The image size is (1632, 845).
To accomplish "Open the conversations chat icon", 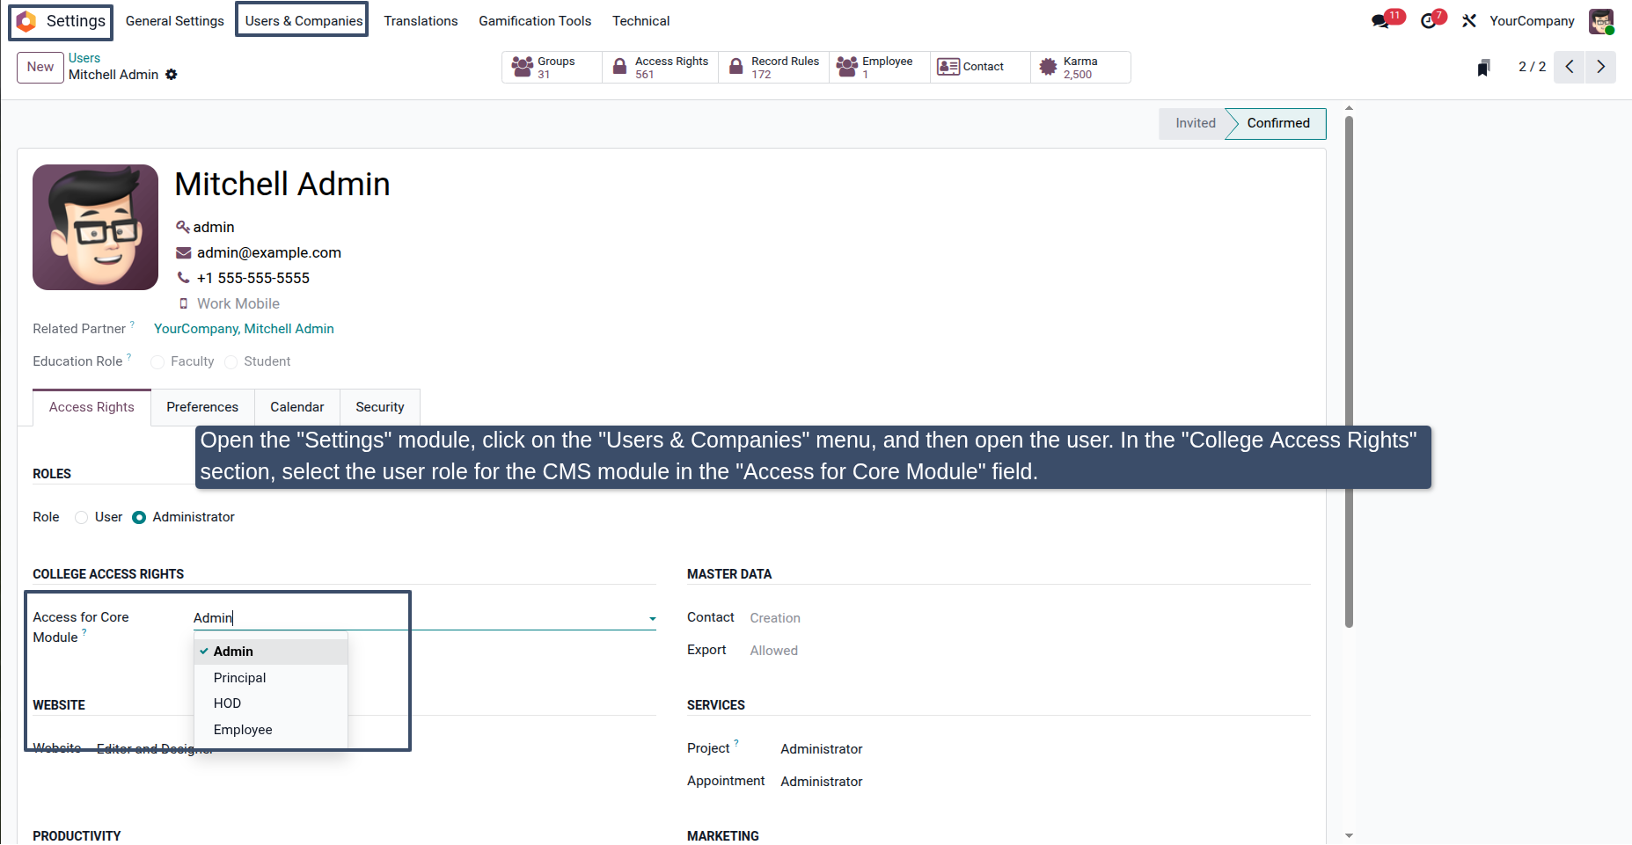I will pos(1380,21).
